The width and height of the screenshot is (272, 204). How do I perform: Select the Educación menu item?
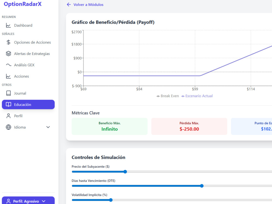[x=28, y=104]
